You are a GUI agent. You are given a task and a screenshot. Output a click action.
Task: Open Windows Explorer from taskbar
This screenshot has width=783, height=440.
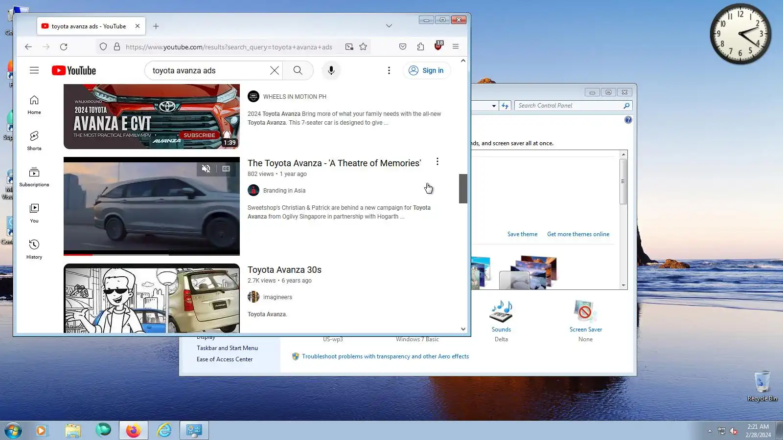pyautogui.click(x=72, y=431)
